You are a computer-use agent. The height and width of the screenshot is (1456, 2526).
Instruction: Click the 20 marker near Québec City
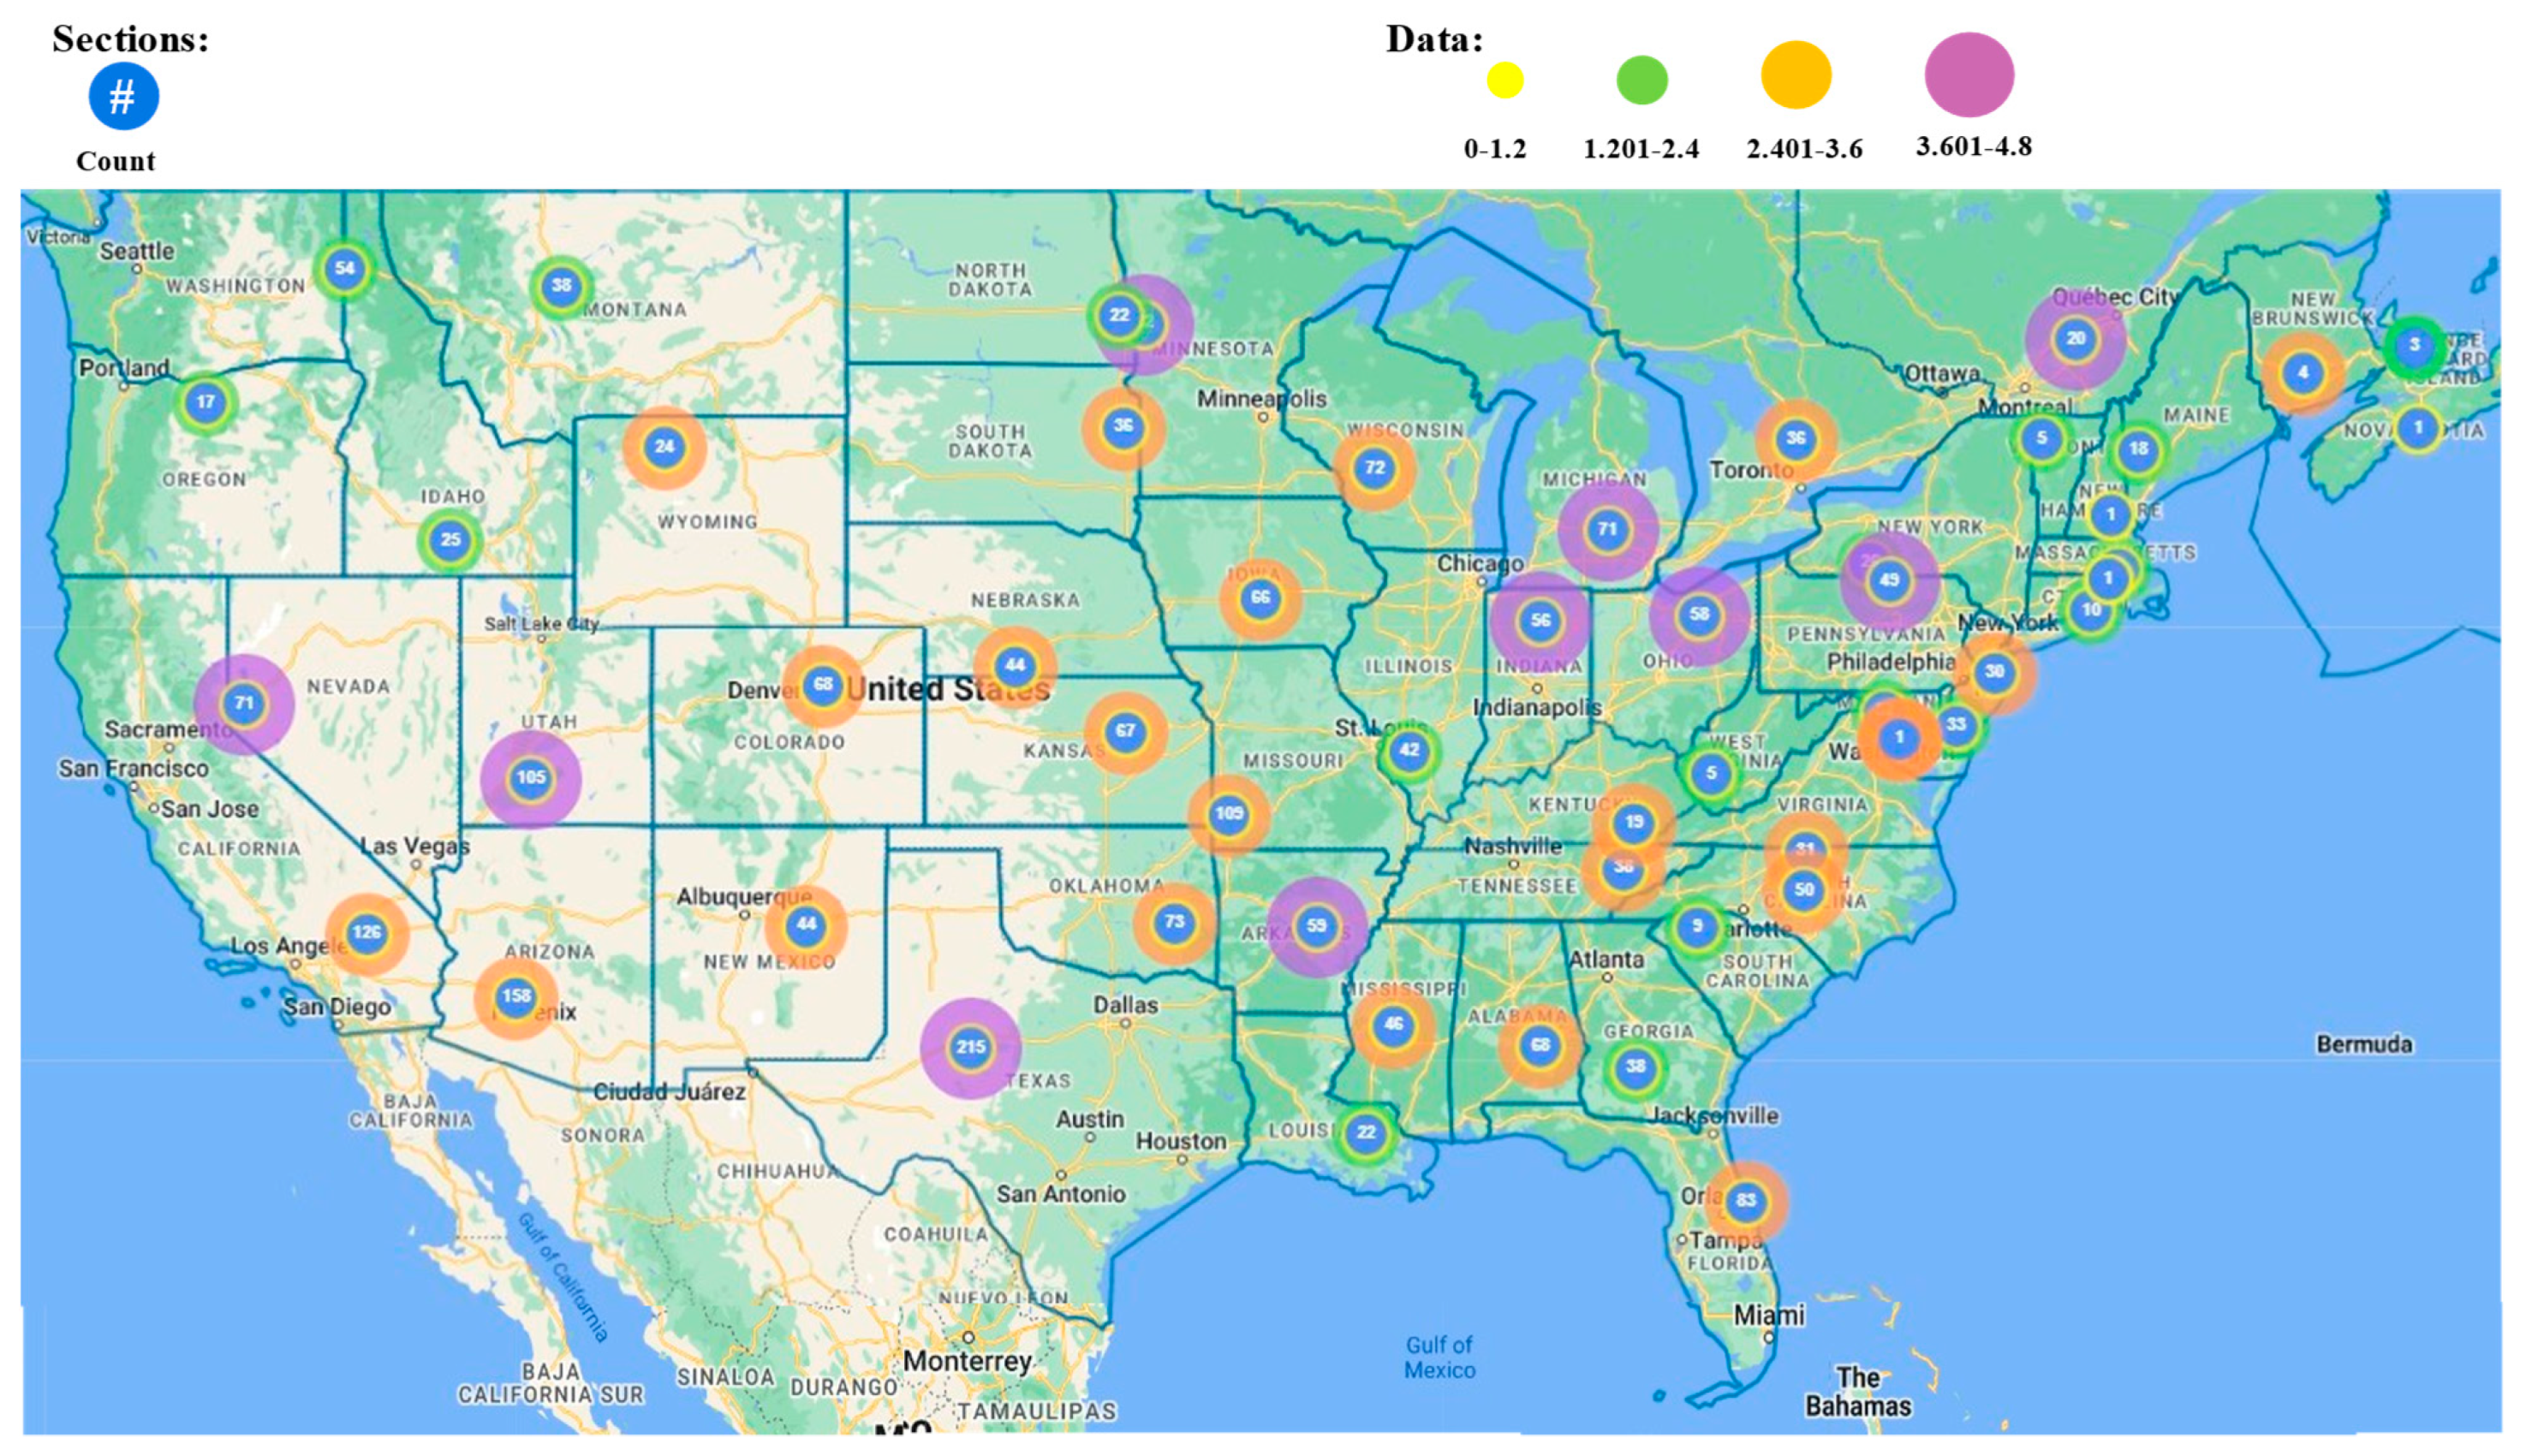(2076, 338)
